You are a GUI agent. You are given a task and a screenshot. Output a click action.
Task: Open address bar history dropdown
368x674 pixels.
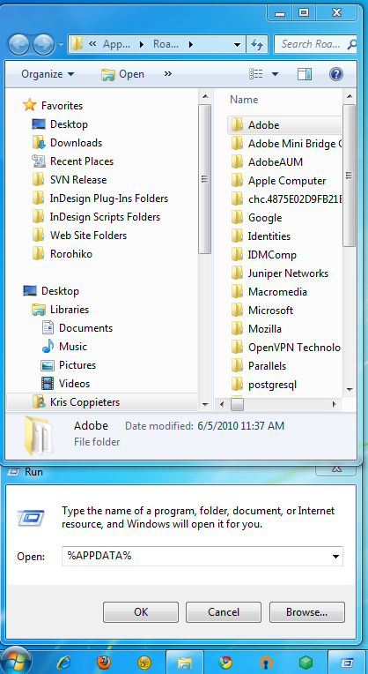[237, 44]
